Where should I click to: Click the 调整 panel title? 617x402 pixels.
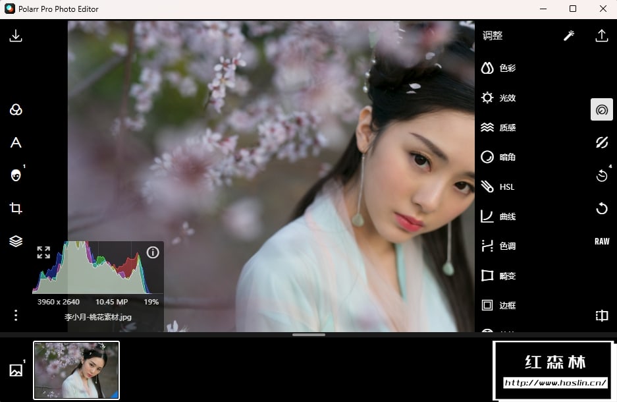pos(493,36)
